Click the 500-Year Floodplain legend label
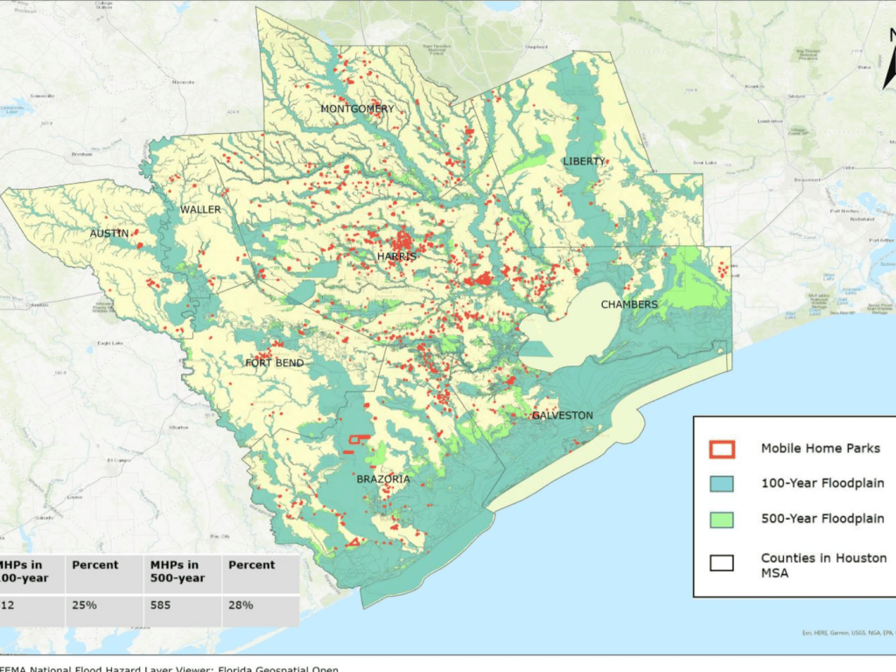 pyautogui.click(x=822, y=519)
